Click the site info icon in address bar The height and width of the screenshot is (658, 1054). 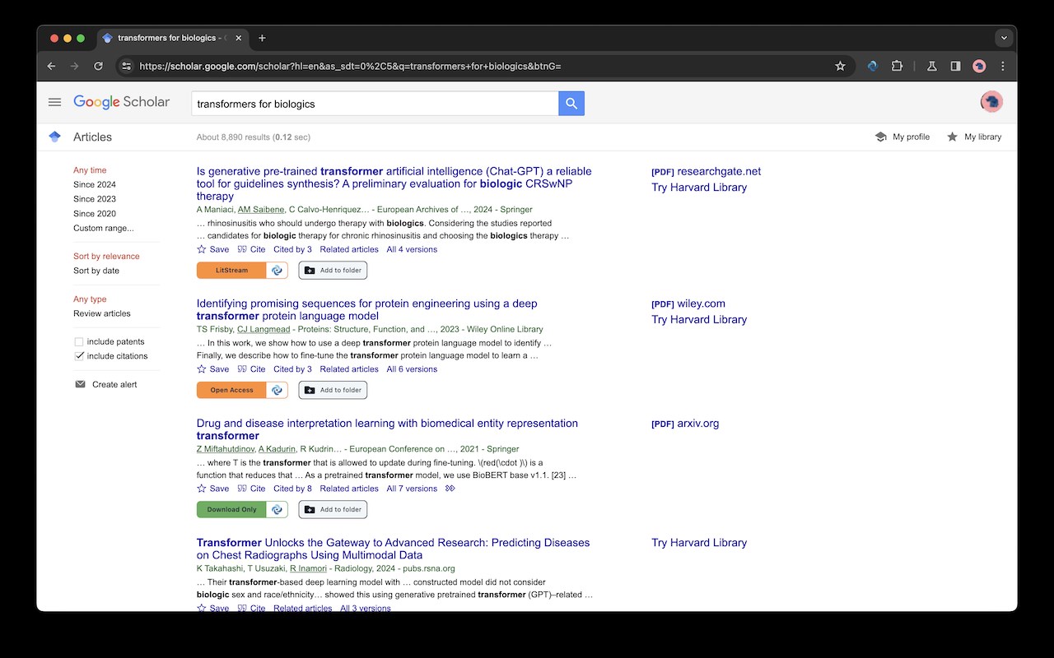(125, 66)
